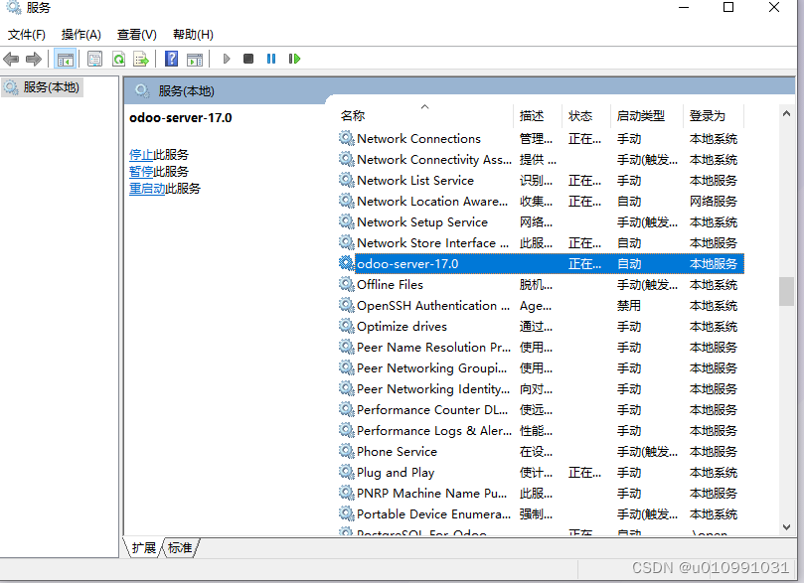The image size is (804, 583).
Task: Click 网络服务 logon cell of Network Location row
Action: [714, 201]
